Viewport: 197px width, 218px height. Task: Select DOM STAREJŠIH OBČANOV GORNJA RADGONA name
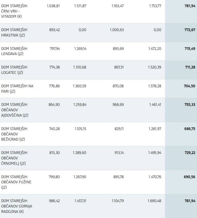tap(17, 206)
